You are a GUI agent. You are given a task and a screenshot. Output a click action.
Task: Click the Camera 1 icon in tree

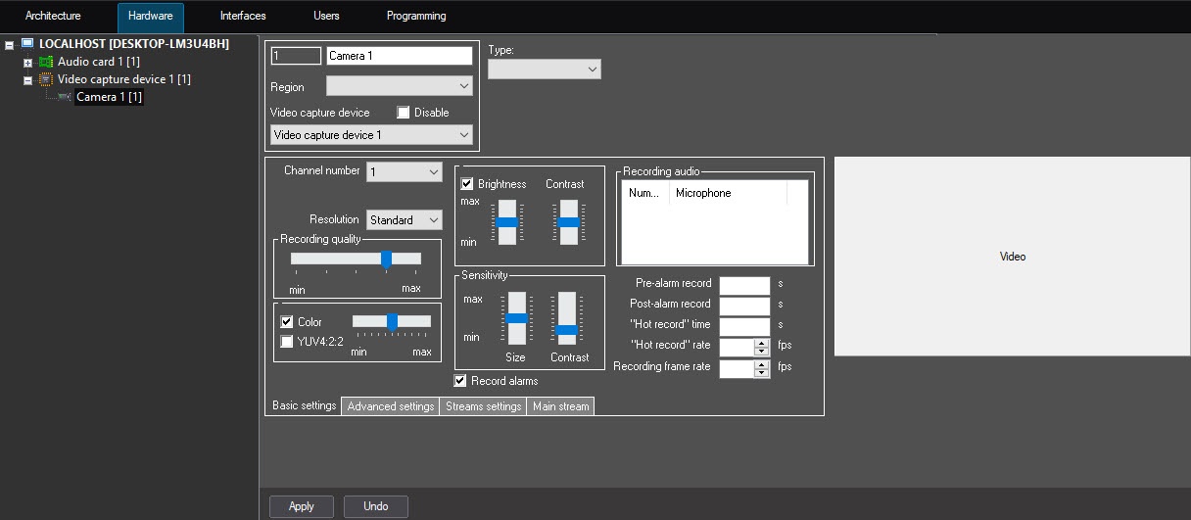tap(65, 97)
